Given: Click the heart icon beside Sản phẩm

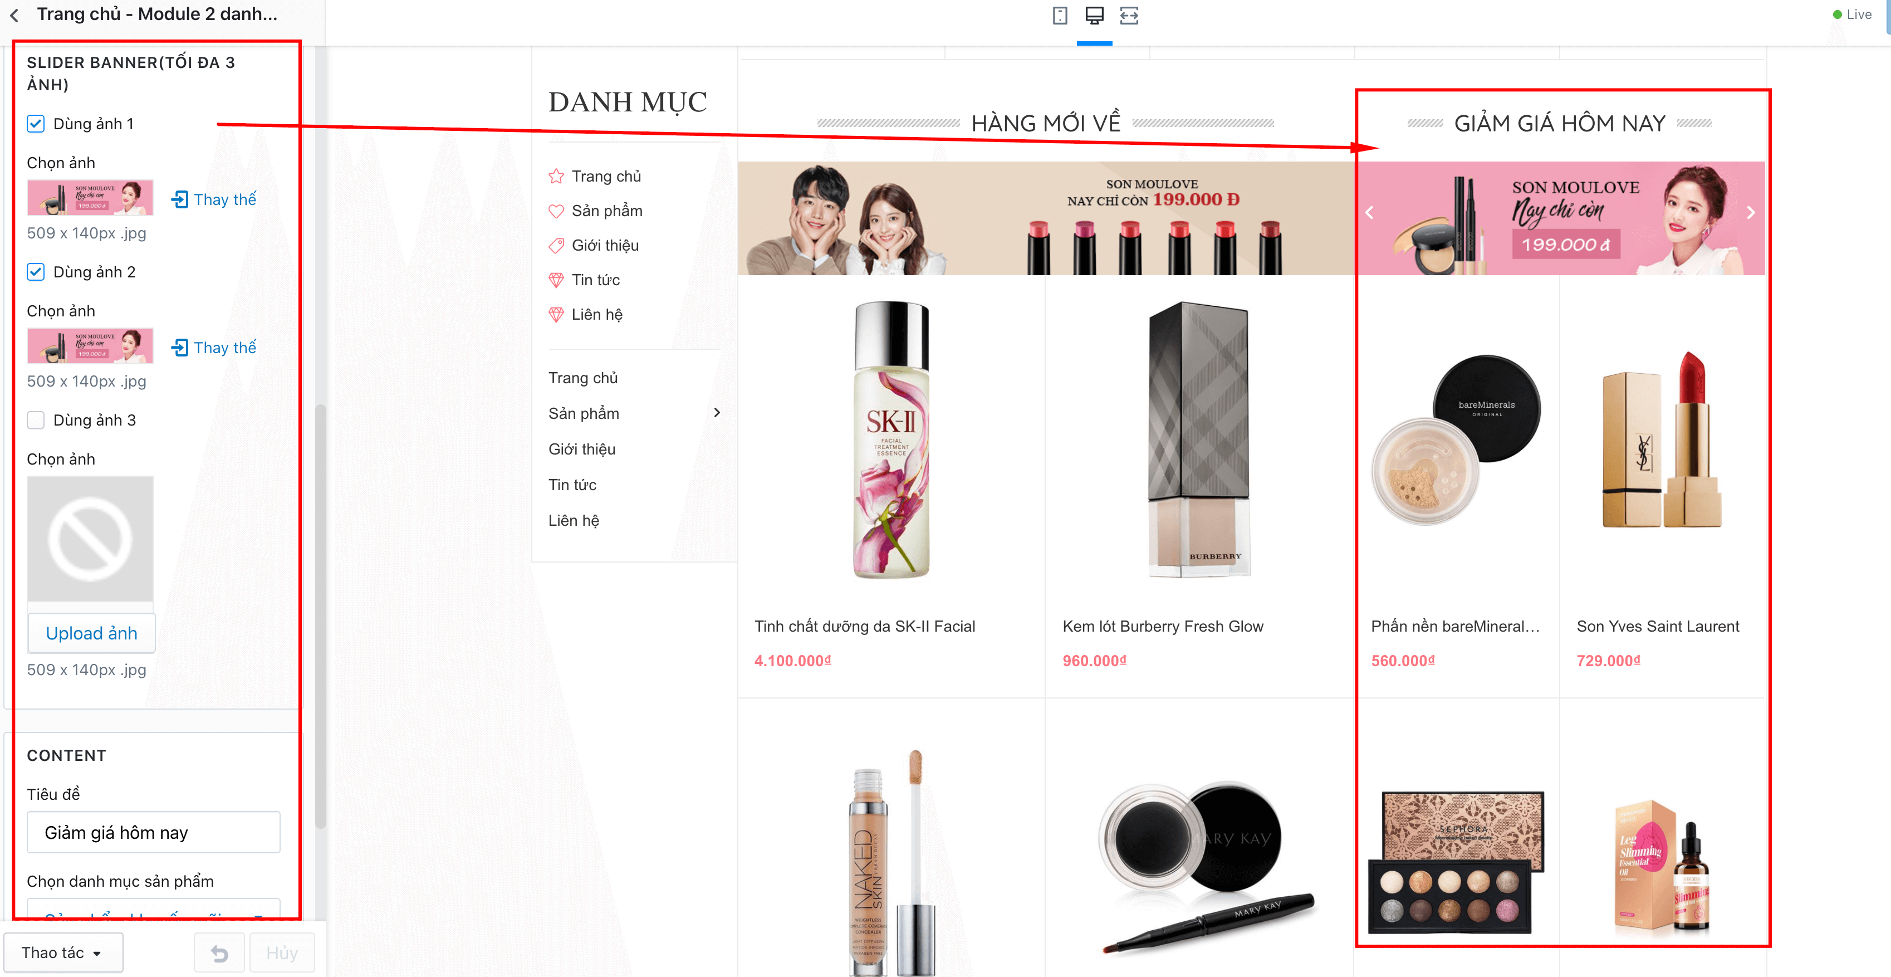Looking at the screenshot, I should (556, 211).
